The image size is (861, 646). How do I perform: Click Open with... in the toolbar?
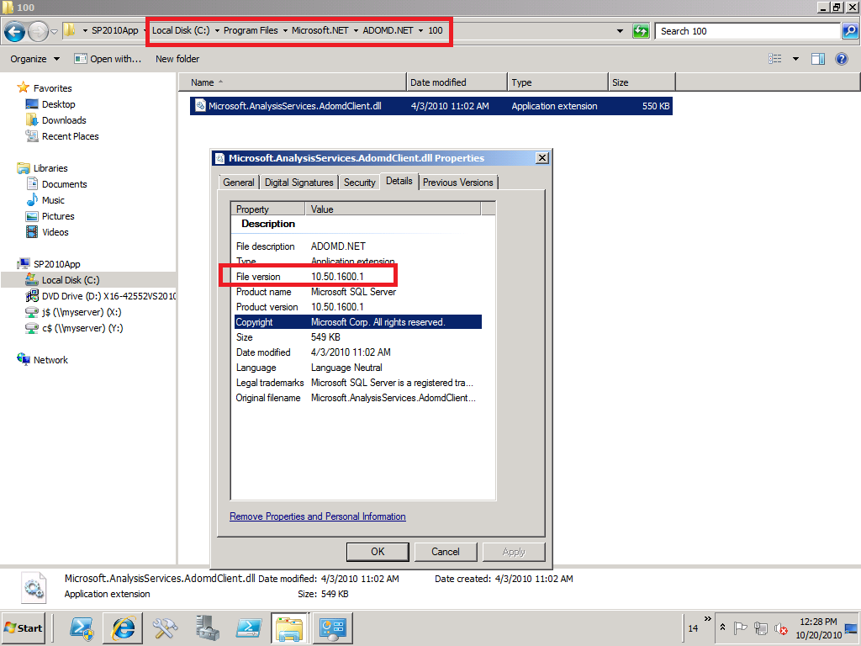[108, 59]
